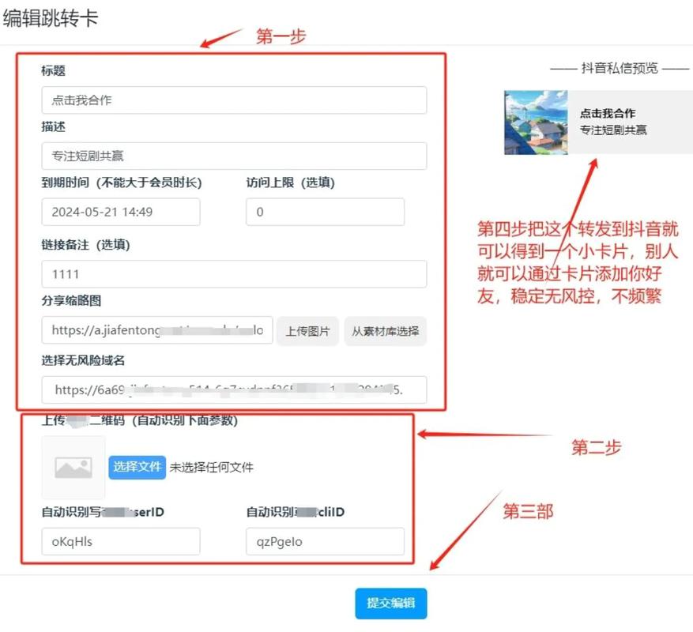This screenshot has height=632, width=693.
Task: Click the 描述 field containing 专注短剧共赢
Action: pyautogui.click(x=234, y=156)
